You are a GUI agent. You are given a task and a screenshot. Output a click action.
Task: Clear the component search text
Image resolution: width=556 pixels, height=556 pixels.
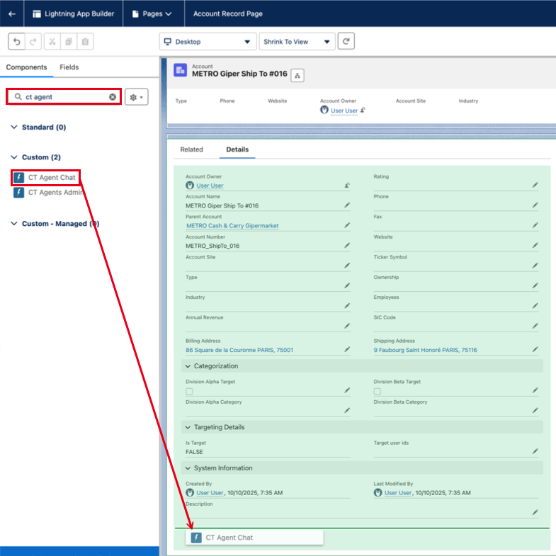click(x=113, y=97)
